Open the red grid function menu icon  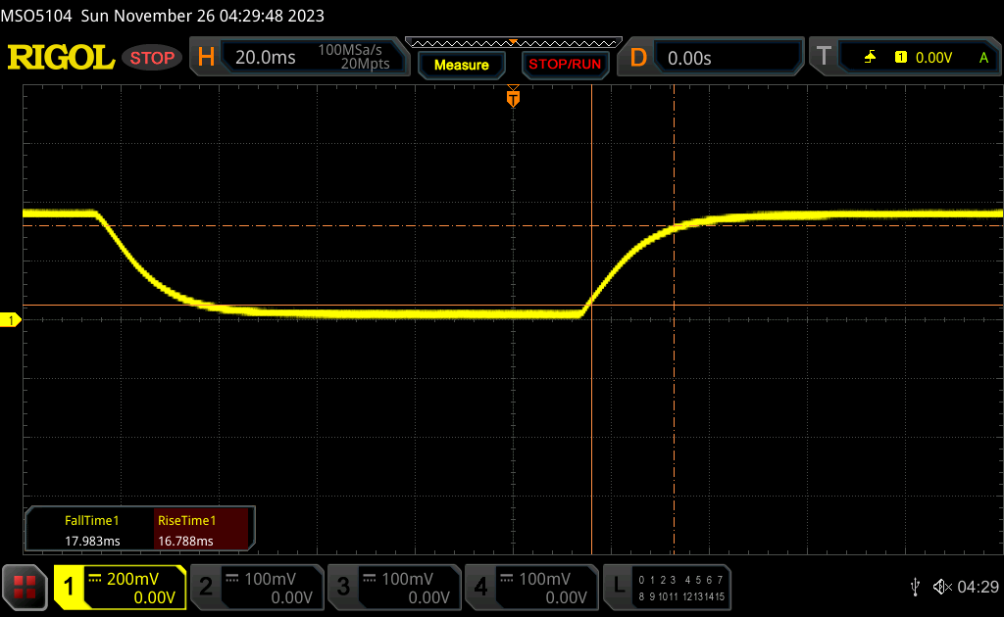click(25, 588)
